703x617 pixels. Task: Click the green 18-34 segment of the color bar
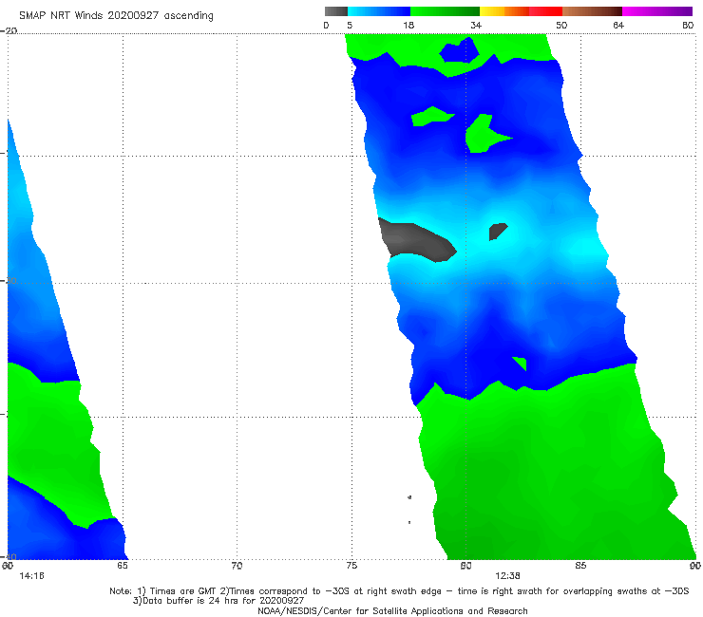[445, 11]
